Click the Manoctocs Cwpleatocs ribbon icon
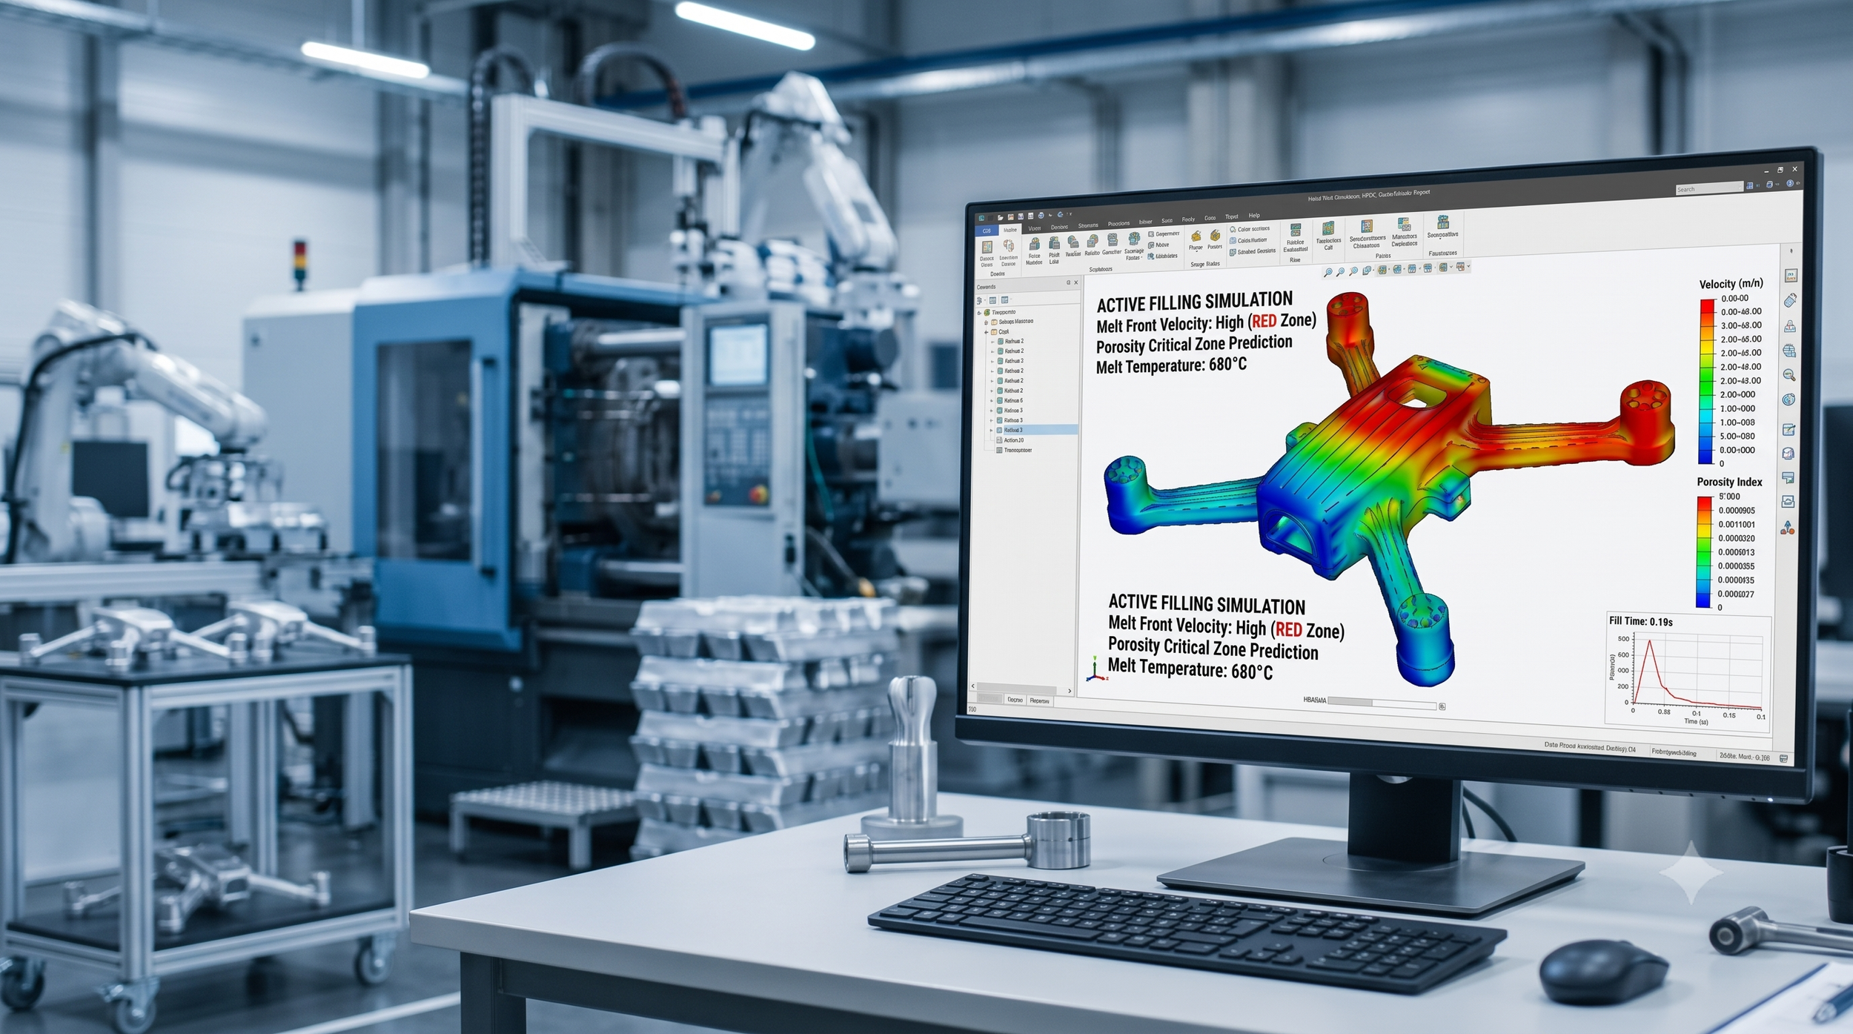This screenshot has width=1853, height=1034. click(1405, 231)
